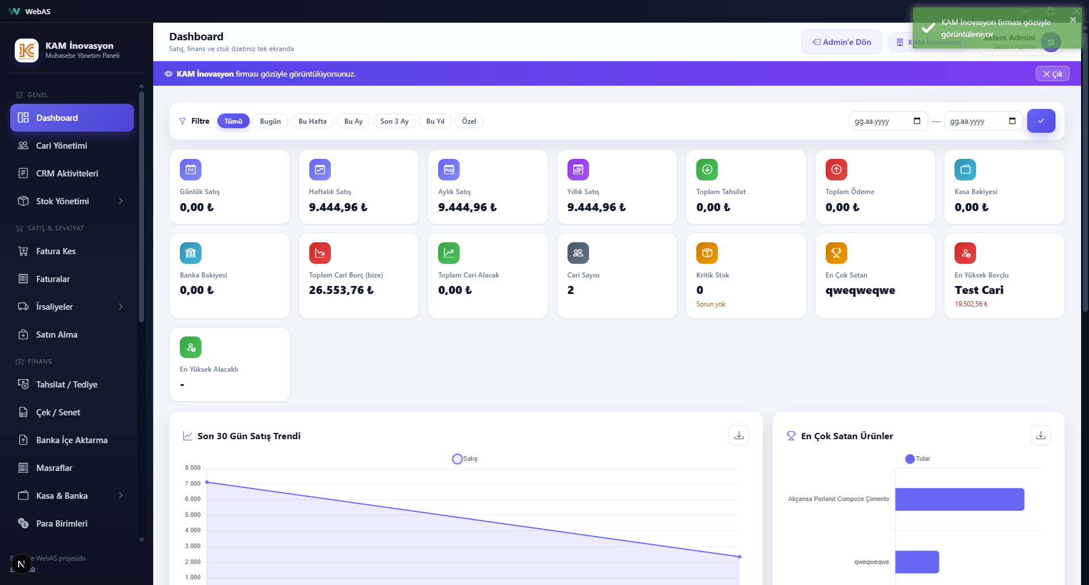Click the Kritik Stok box icon
The height and width of the screenshot is (585, 1089).
pyautogui.click(x=707, y=253)
